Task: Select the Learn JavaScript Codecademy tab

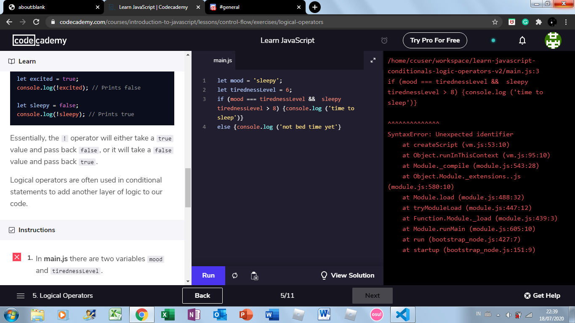Action: [154, 7]
